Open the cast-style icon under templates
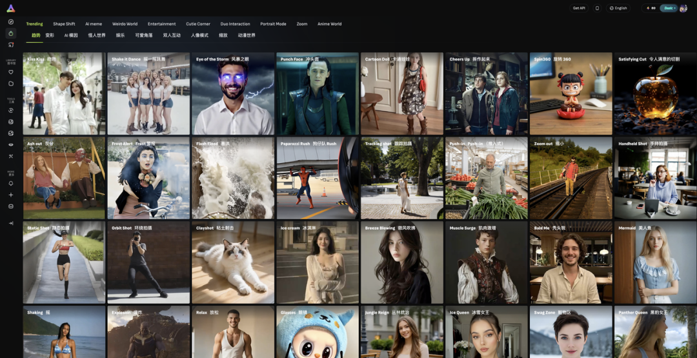 pos(11,45)
